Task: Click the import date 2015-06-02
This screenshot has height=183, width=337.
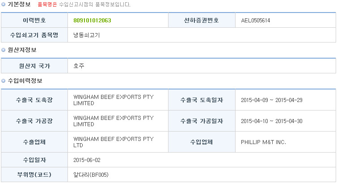Action: click(87, 160)
